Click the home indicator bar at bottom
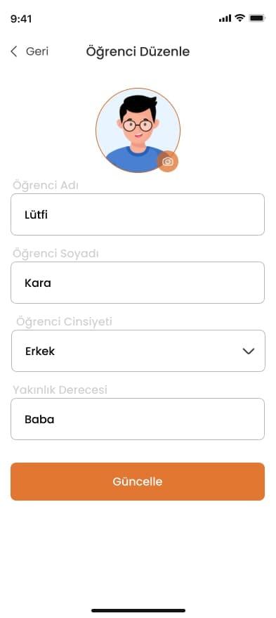276x618 pixels. click(x=138, y=610)
